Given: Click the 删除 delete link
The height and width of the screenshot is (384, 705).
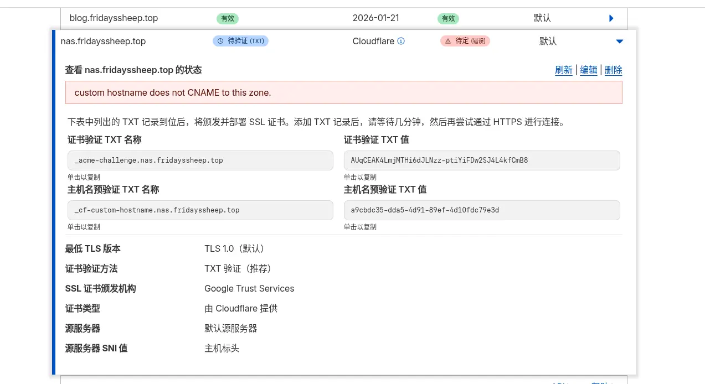Looking at the screenshot, I should [x=613, y=70].
